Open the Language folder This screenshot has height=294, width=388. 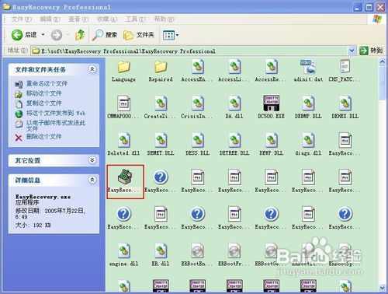(123, 67)
